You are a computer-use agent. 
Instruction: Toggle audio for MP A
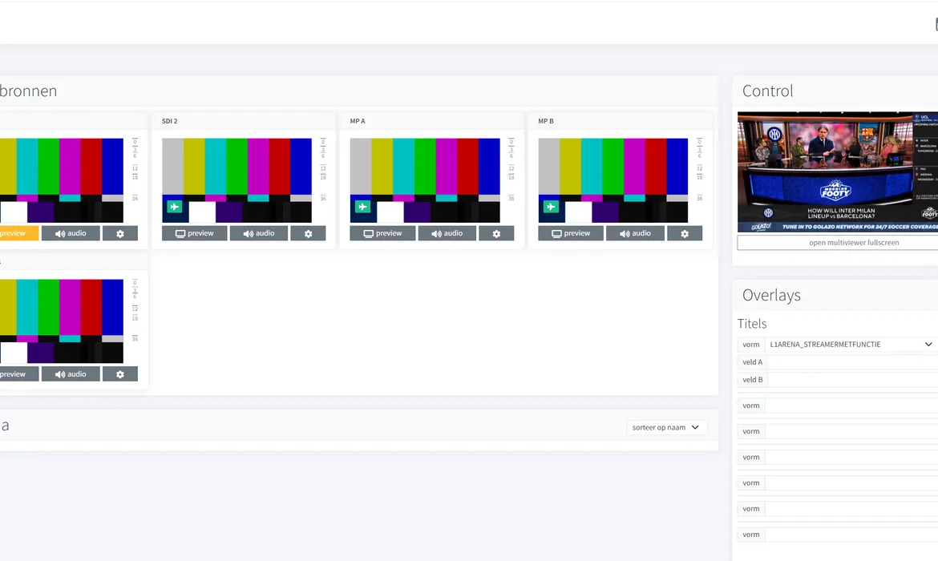(x=447, y=233)
